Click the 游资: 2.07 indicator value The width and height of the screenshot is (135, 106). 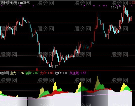[x=32, y=73]
